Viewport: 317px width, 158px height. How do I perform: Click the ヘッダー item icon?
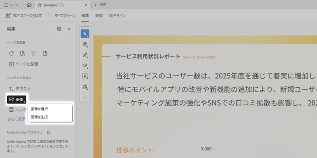(x=11, y=110)
